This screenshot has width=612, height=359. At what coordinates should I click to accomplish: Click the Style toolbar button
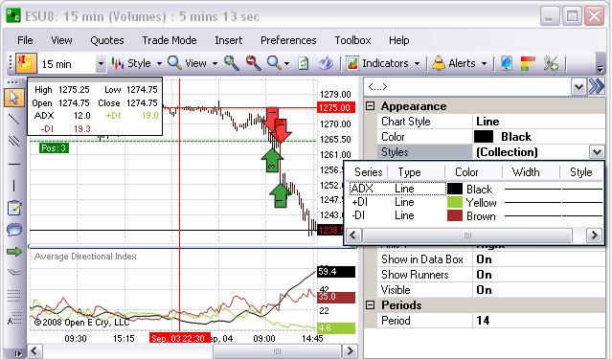pos(137,63)
